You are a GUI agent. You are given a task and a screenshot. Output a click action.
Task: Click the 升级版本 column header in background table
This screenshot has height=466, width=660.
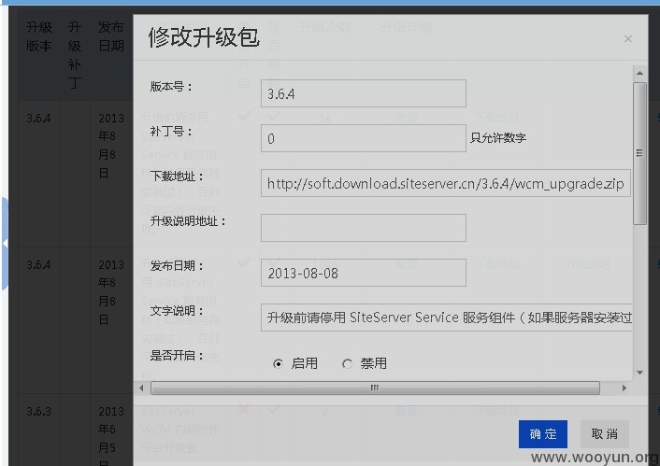(39, 36)
